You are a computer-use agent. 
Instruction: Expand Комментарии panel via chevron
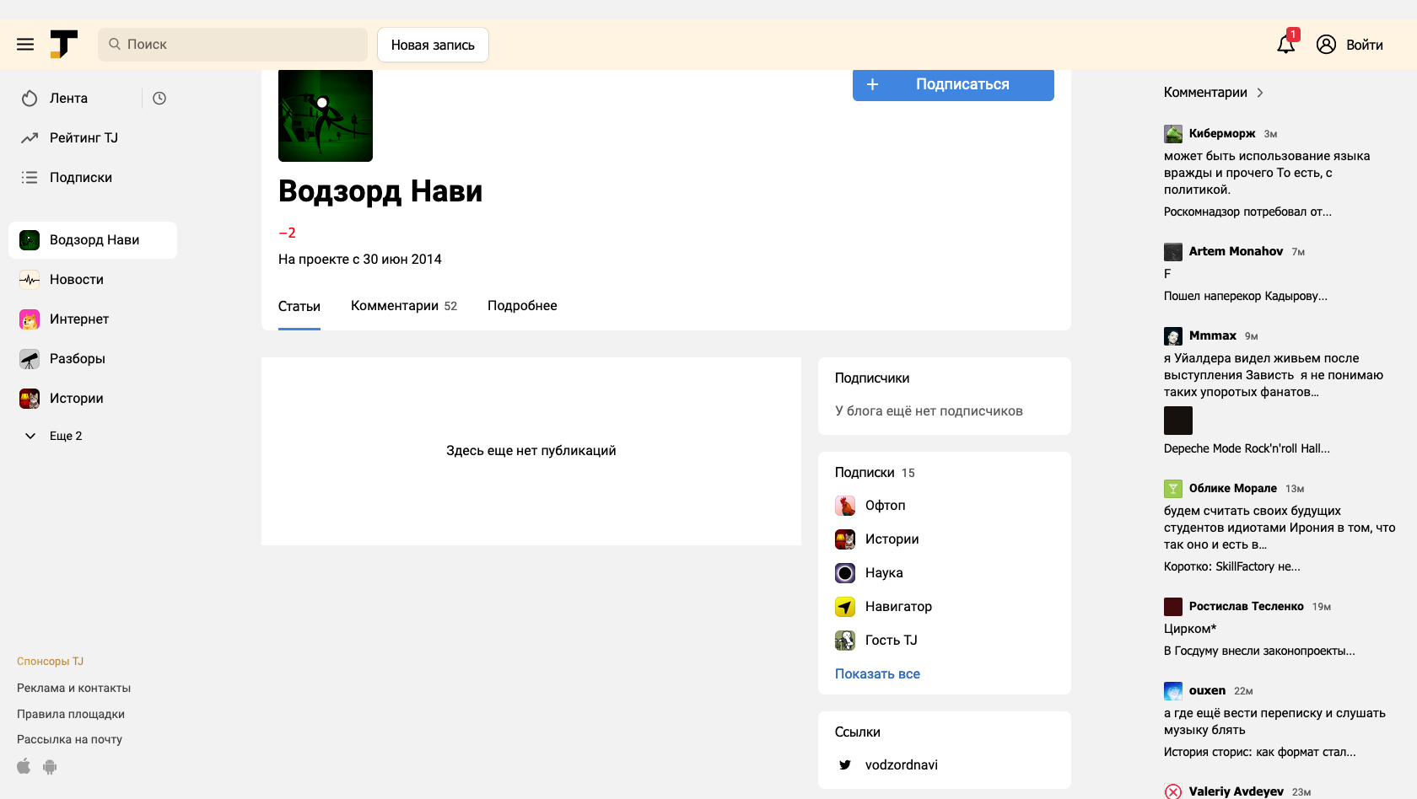click(x=1260, y=93)
